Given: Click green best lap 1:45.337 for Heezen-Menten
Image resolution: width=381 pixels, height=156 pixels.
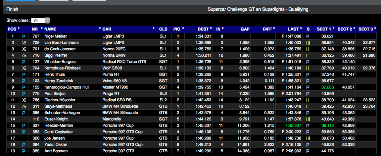Looking at the screenshot, I should (x=293, y=125).
